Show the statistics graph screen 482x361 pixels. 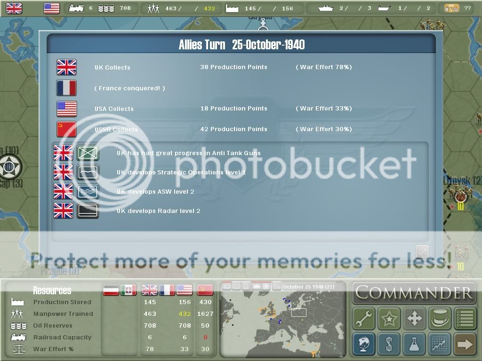pos(440,344)
